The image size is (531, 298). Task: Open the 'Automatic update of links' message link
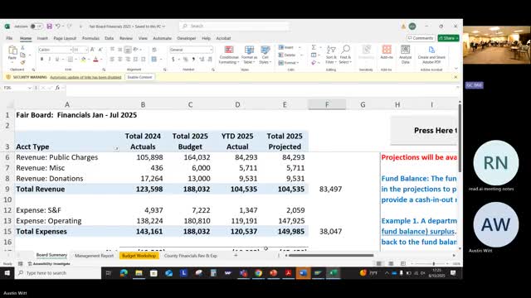pyautogui.click(x=85, y=77)
